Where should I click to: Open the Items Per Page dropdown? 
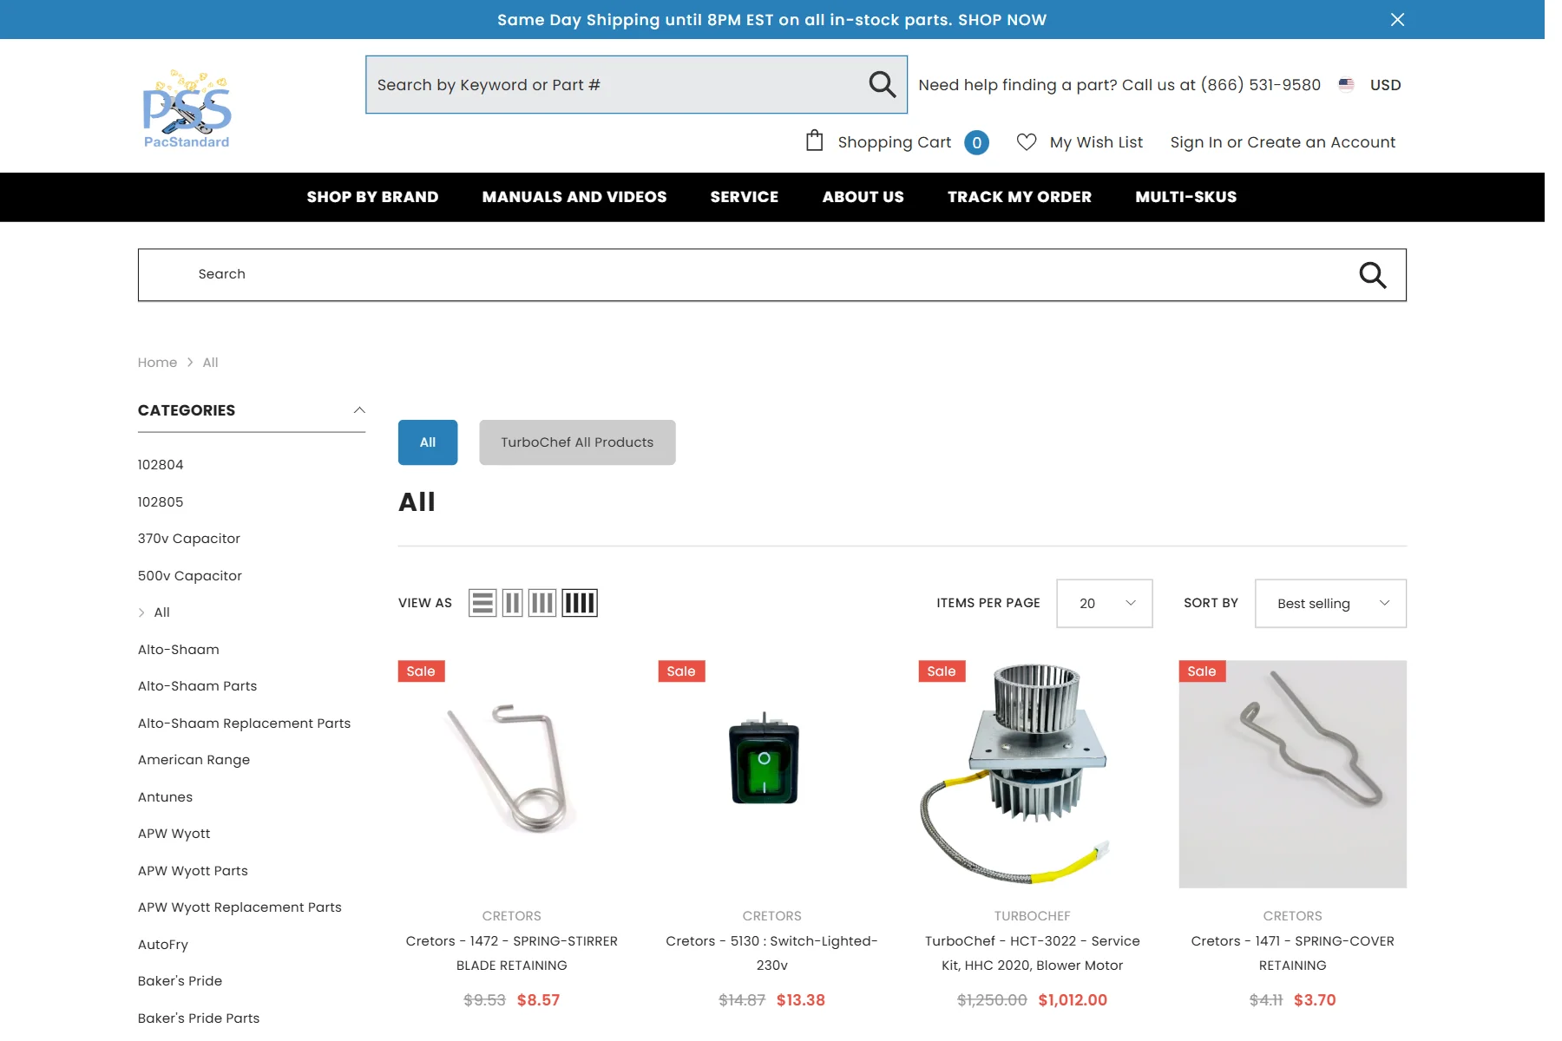click(1104, 603)
